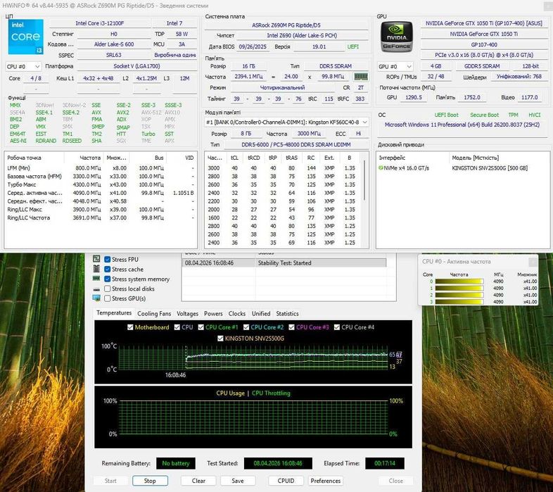Close the CPU #0 active frequency widget
This screenshot has height=492, width=553.
coord(533,262)
